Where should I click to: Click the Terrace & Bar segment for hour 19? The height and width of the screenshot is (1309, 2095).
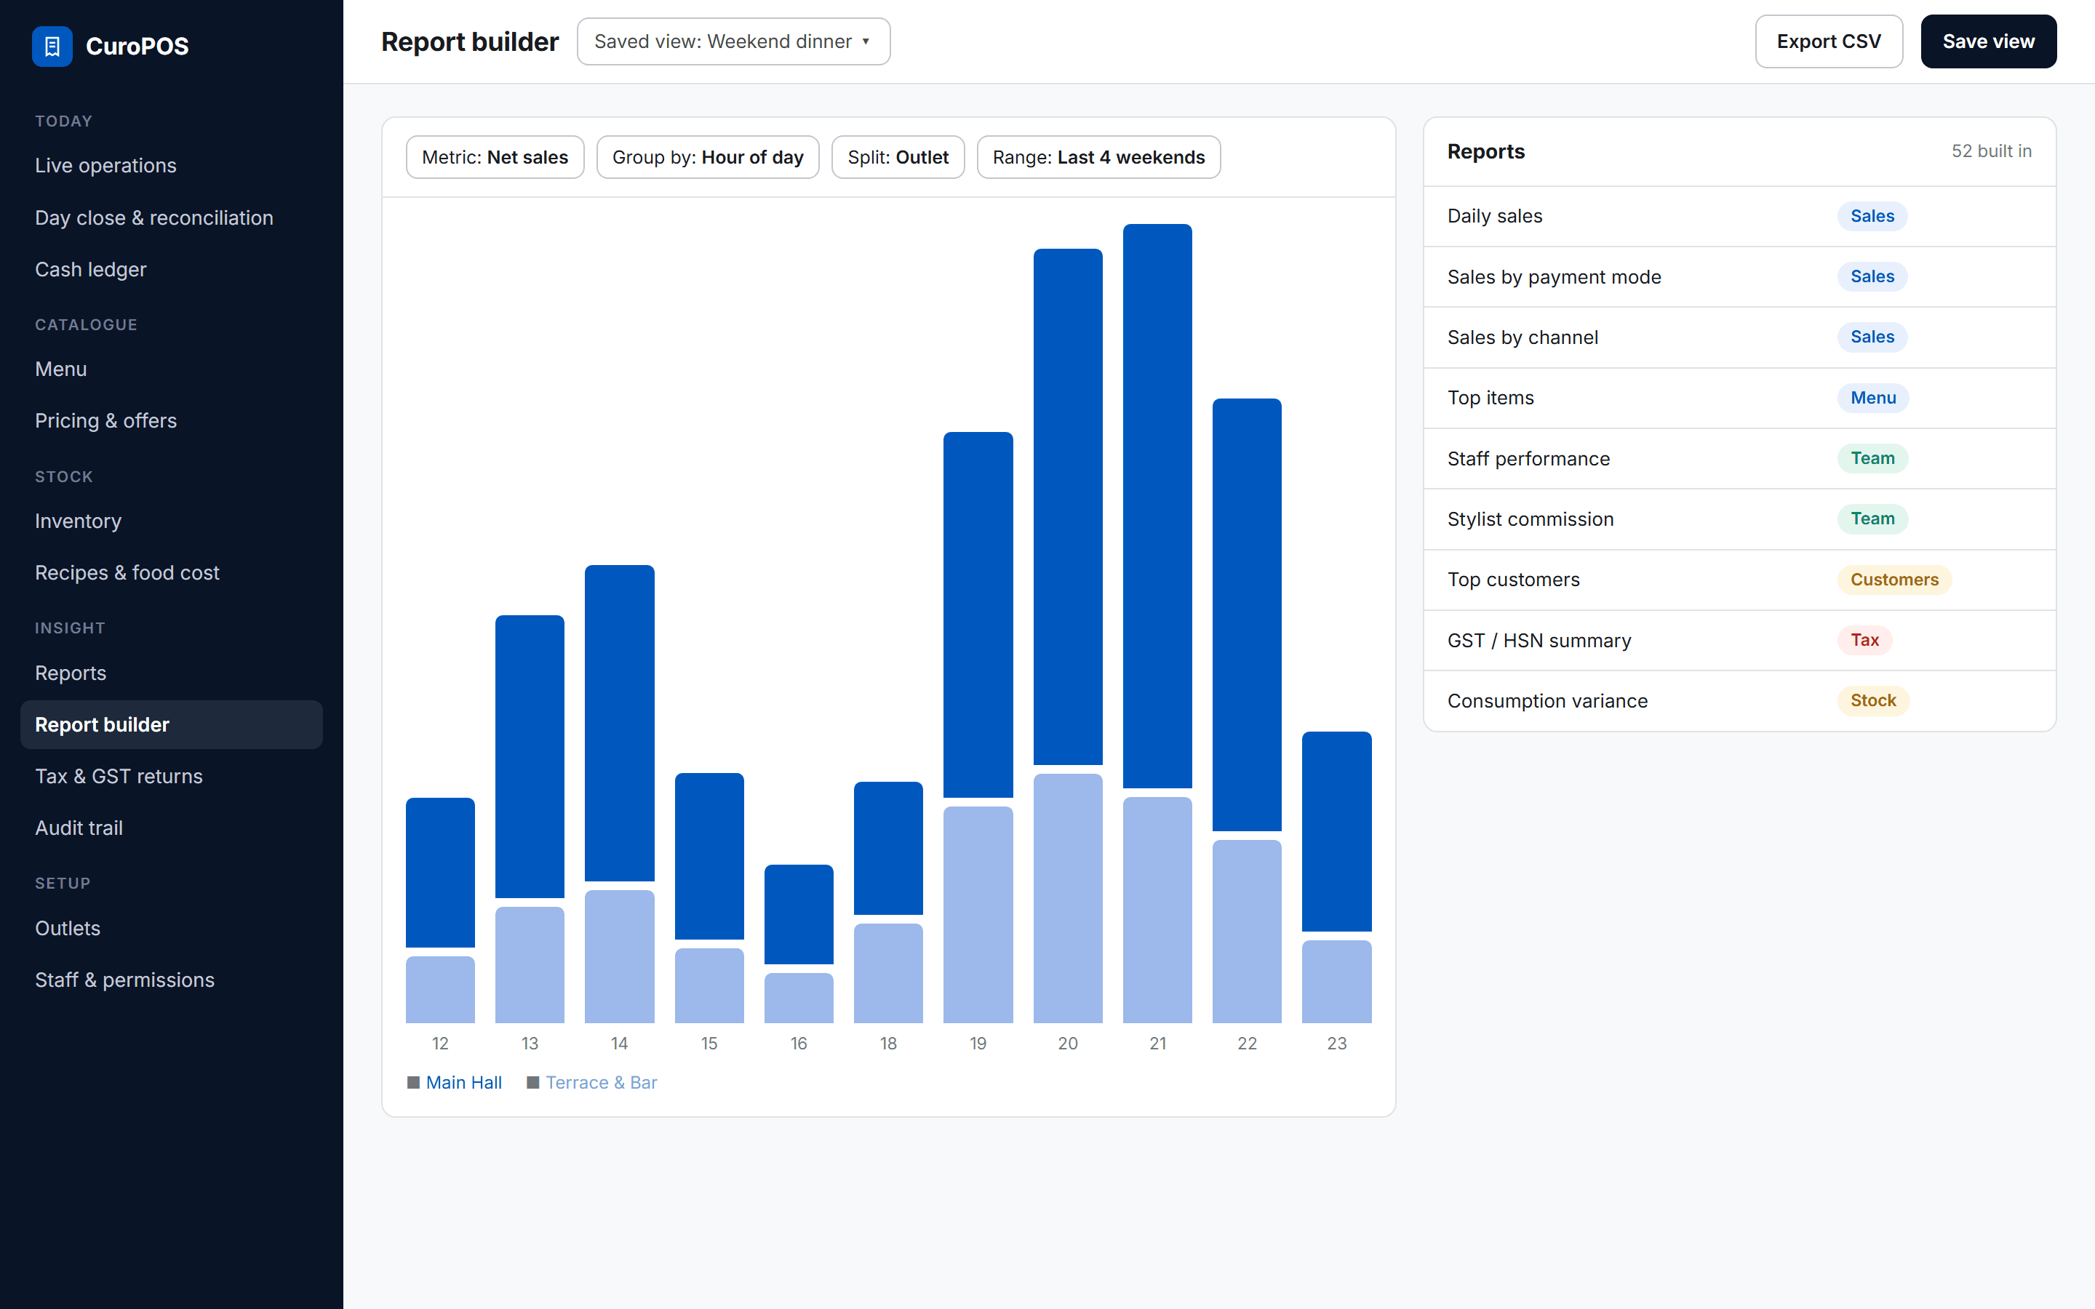[x=978, y=914]
